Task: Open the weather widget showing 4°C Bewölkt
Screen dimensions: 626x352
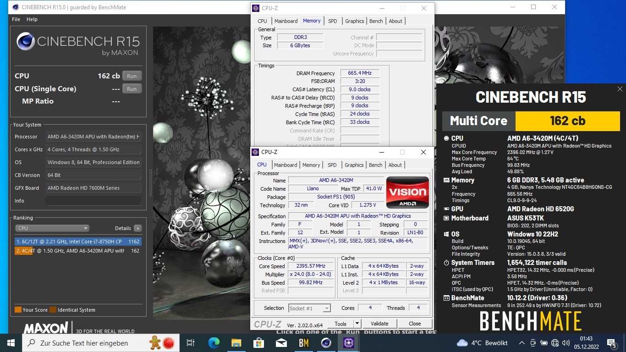Action: tap(482, 343)
